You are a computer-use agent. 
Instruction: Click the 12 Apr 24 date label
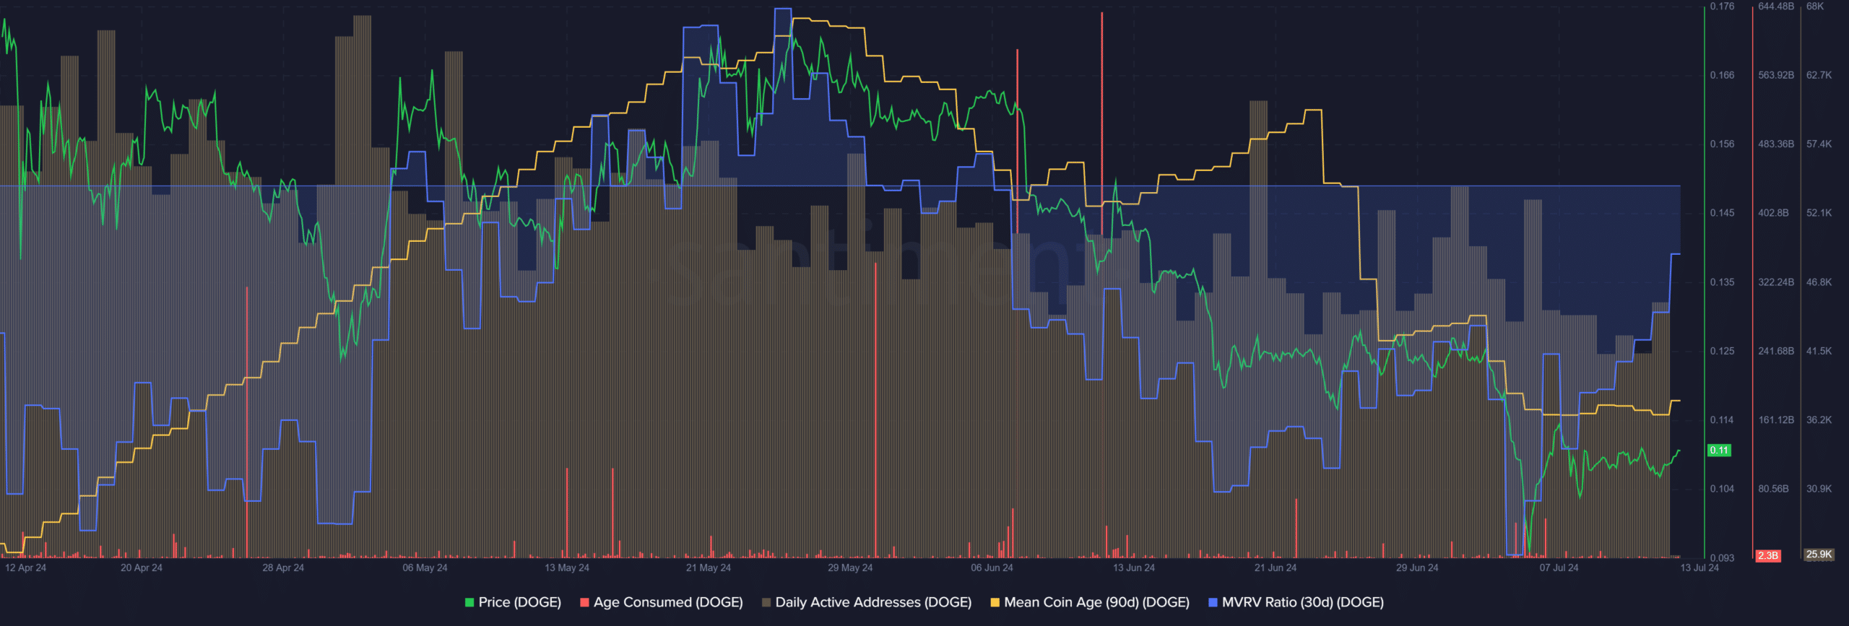coord(25,568)
